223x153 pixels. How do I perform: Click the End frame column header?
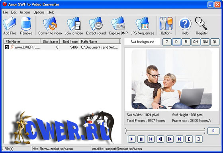(x=69, y=41)
